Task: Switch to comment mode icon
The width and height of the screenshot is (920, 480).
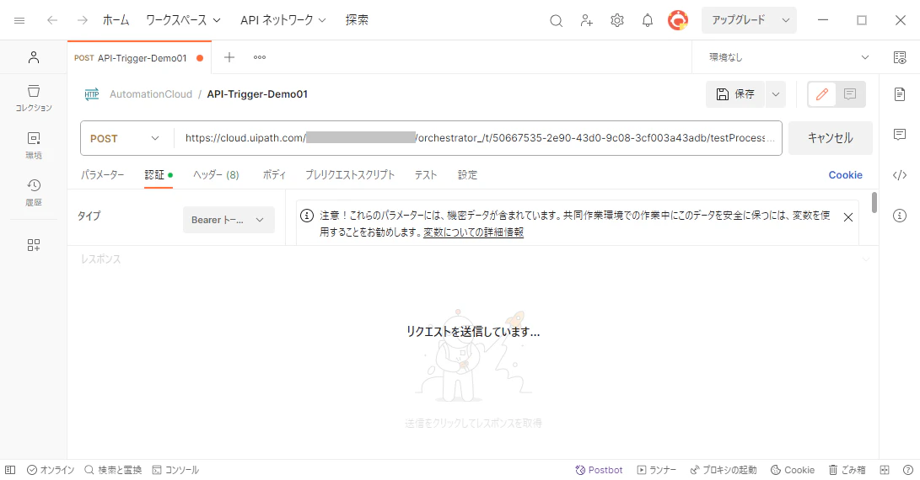Action: click(850, 93)
